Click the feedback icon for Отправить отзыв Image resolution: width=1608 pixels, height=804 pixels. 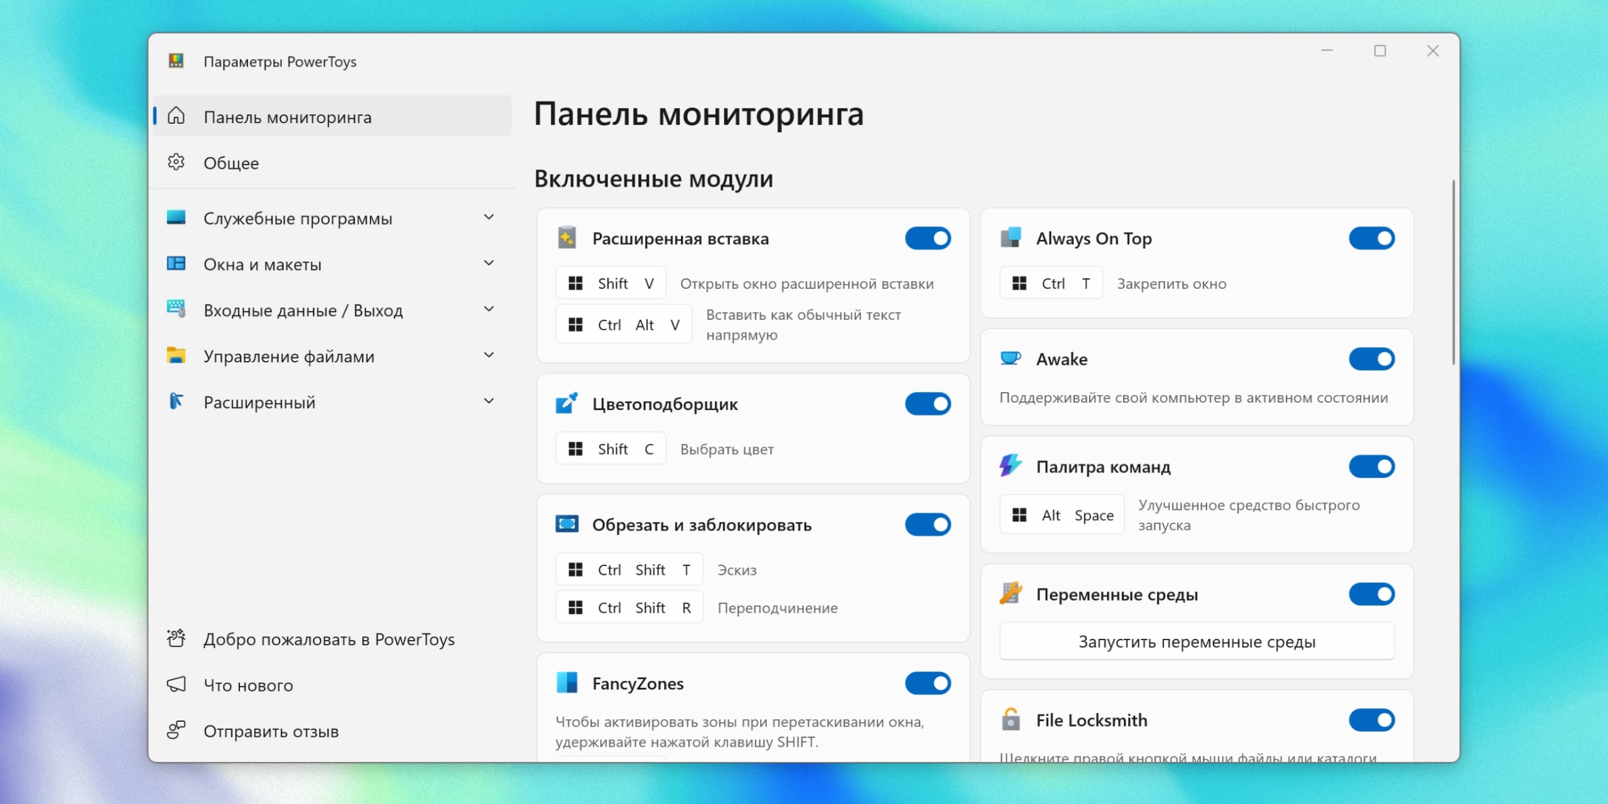click(176, 730)
